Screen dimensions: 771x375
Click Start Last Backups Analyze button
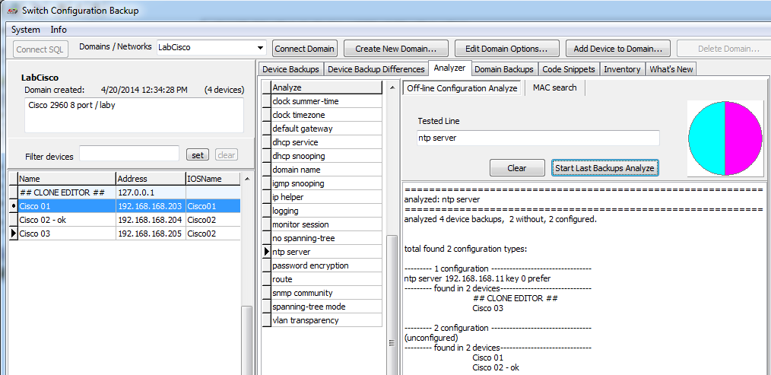click(604, 168)
